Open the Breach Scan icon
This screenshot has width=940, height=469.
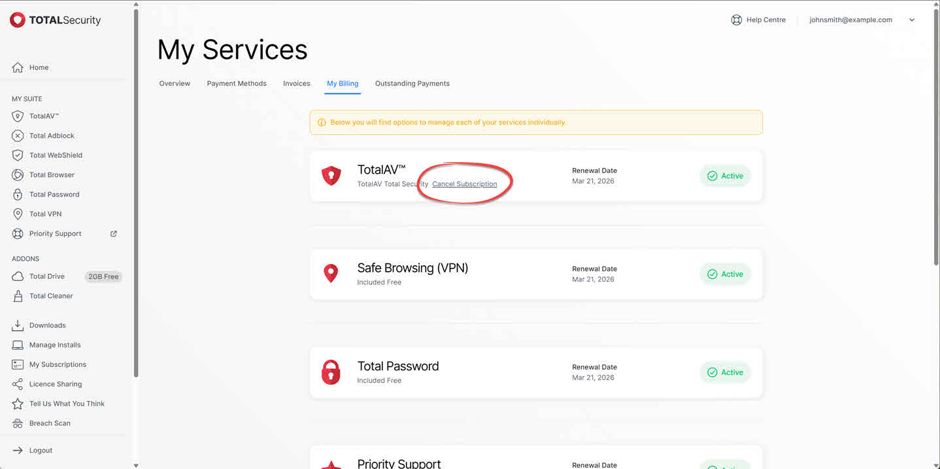click(18, 423)
